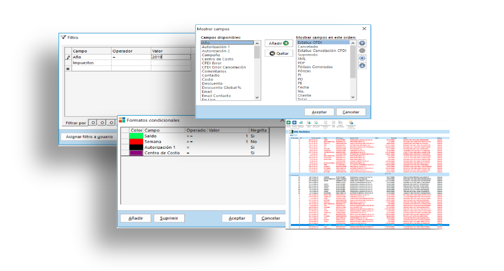504x271 pixels.
Task: Click Aceptar in the Mostrar campos dialog
Action: tap(319, 112)
